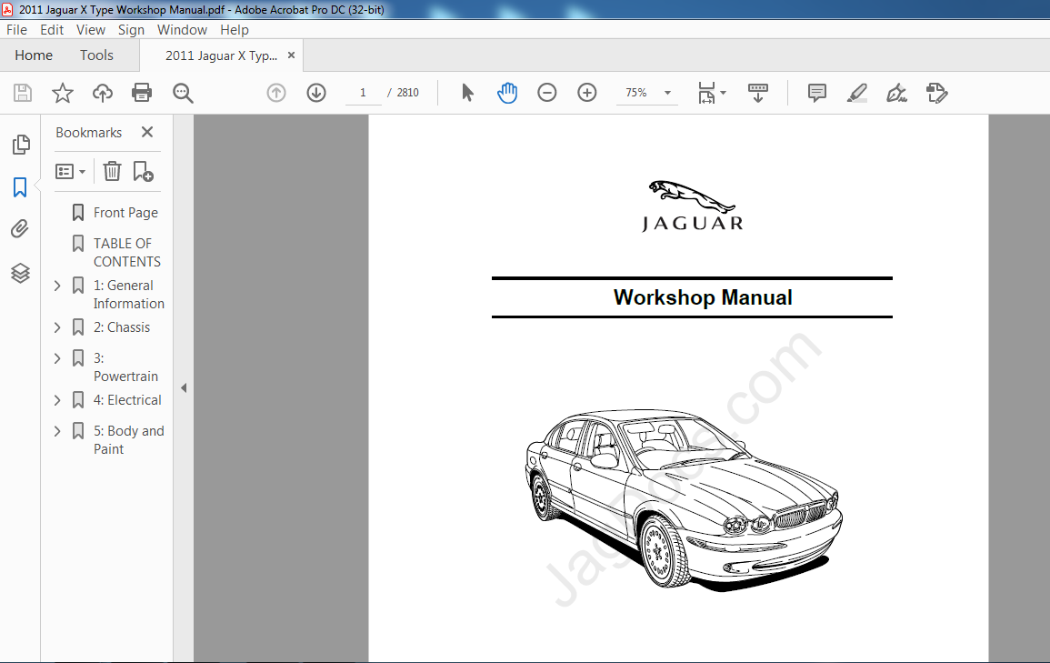Image resolution: width=1050 pixels, height=663 pixels.
Task: Switch to the Tools tab
Action: tap(96, 55)
